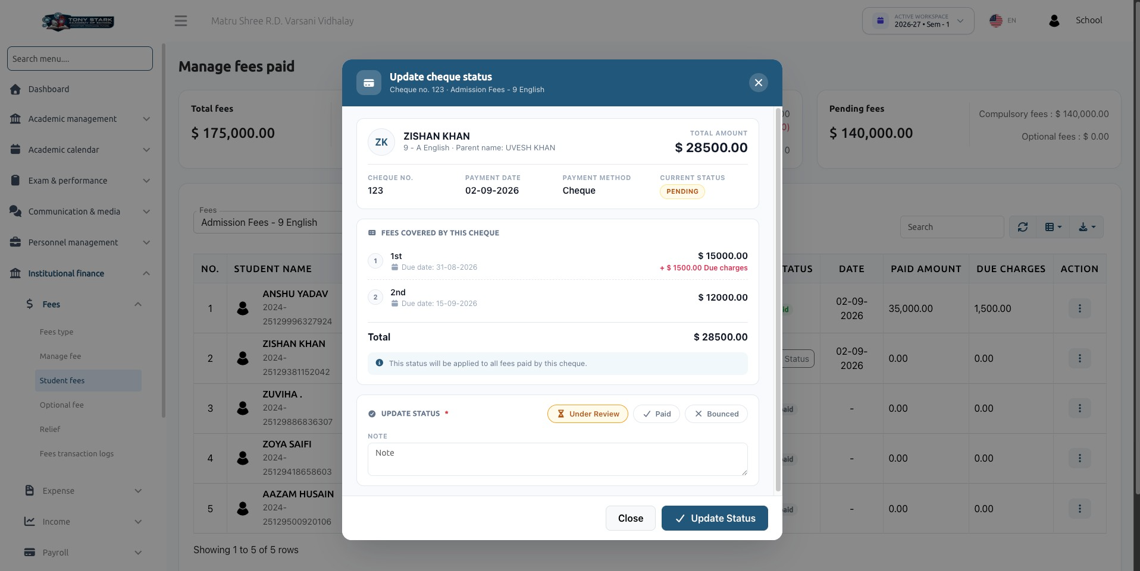Expand Academic calendar menu
This screenshot has width=1140, height=571.
tap(80, 150)
